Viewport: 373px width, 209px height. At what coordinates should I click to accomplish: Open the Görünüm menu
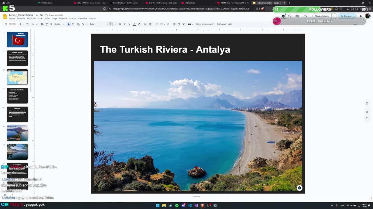(31, 18)
